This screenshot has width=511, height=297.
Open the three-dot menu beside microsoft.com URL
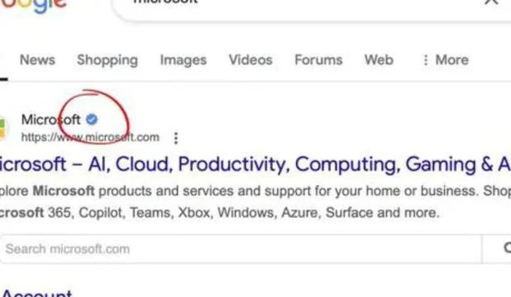(x=176, y=138)
